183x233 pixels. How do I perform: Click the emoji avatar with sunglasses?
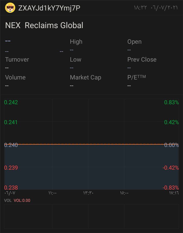(x=10, y=8)
